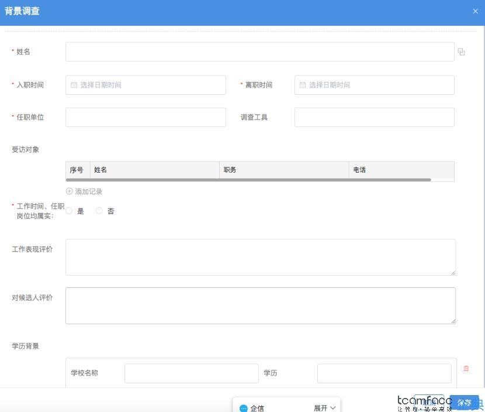
Task: Delete the 学历背景 entry with trash icon
Action: click(x=466, y=368)
